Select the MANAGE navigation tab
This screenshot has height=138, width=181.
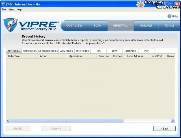pyautogui.click(x=146, y=26)
